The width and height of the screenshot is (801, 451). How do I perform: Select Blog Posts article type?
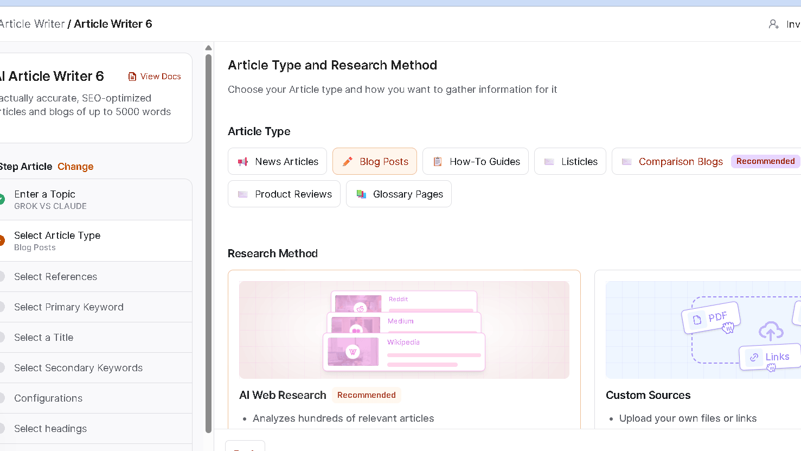tap(375, 161)
